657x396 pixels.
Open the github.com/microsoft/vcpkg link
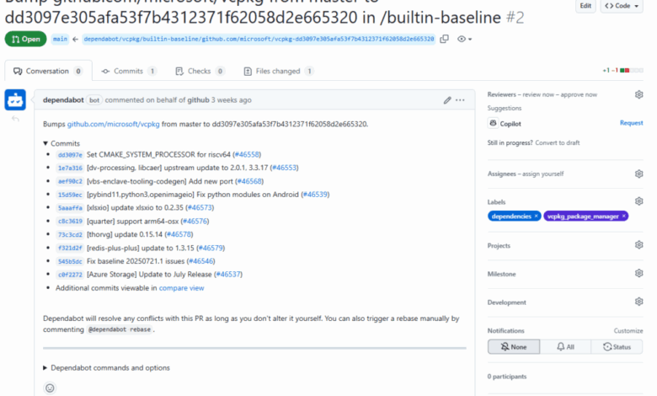(x=113, y=125)
